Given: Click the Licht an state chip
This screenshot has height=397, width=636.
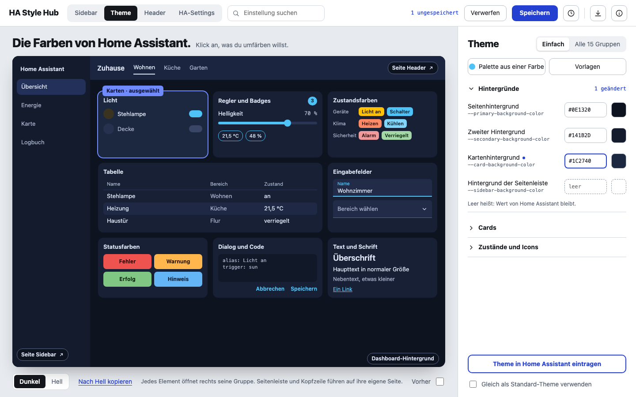Looking at the screenshot, I should 371,112.
